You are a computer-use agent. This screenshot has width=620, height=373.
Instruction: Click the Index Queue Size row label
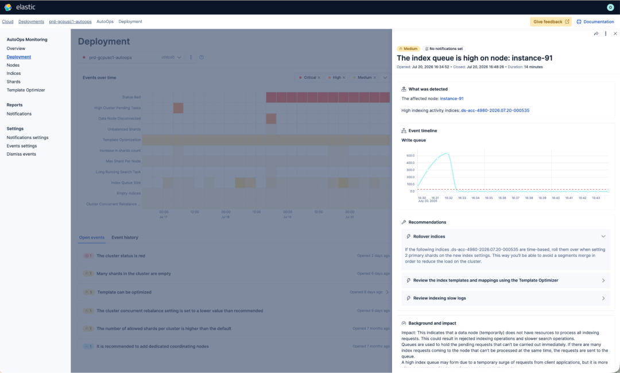(126, 183)
